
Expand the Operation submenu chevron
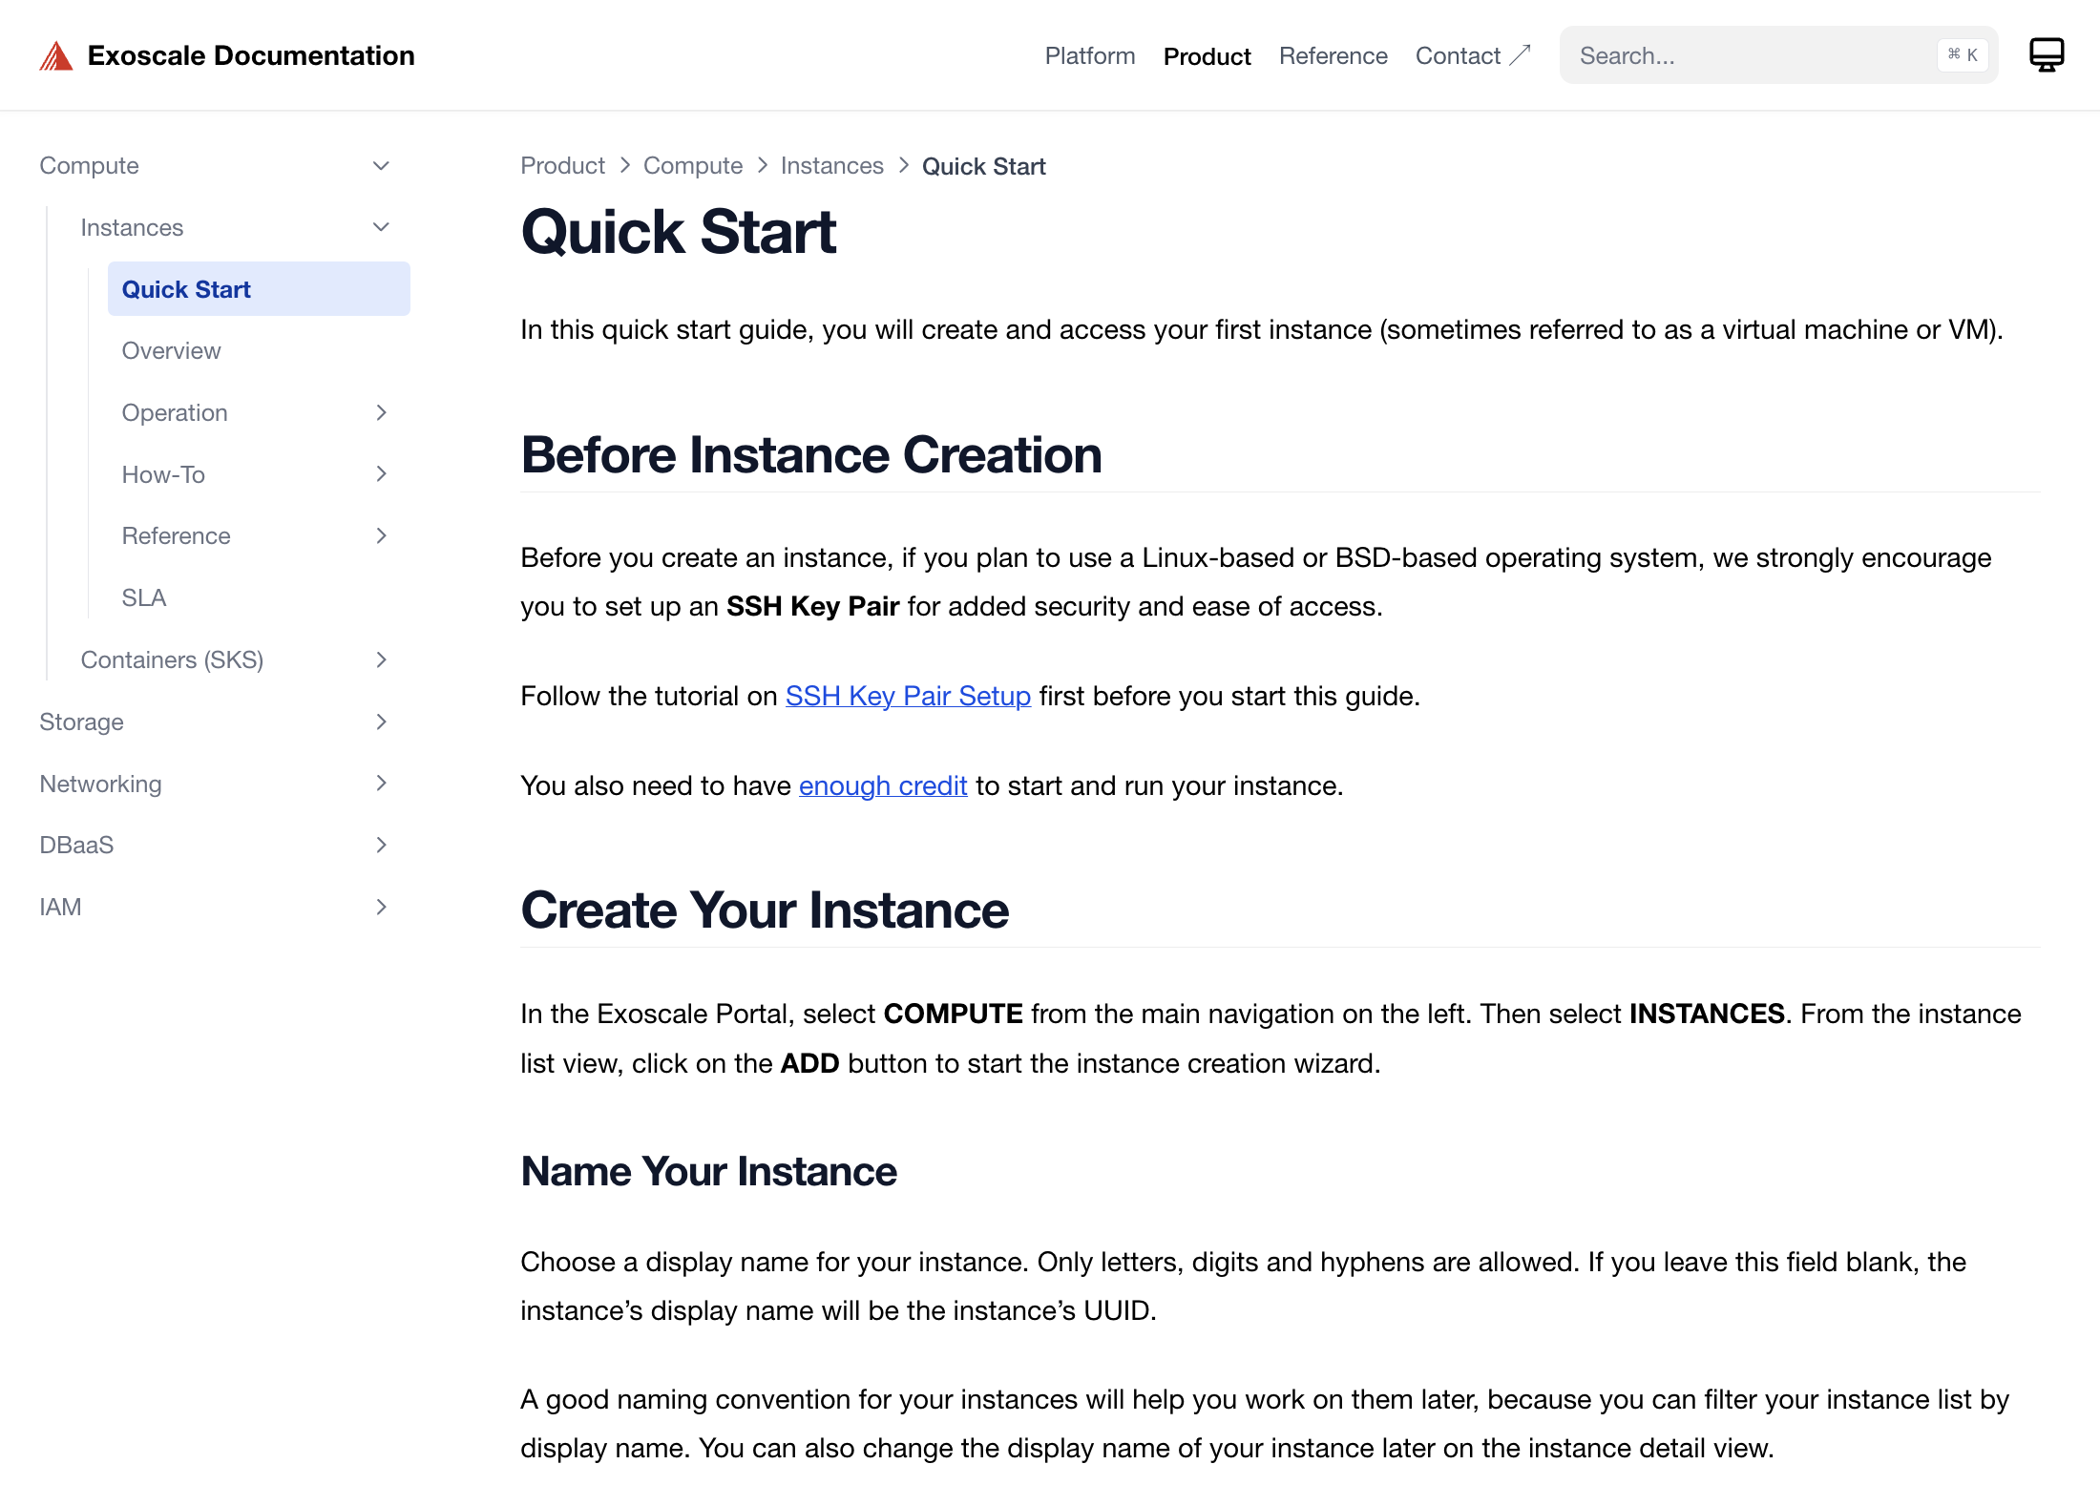coord(381,412)
